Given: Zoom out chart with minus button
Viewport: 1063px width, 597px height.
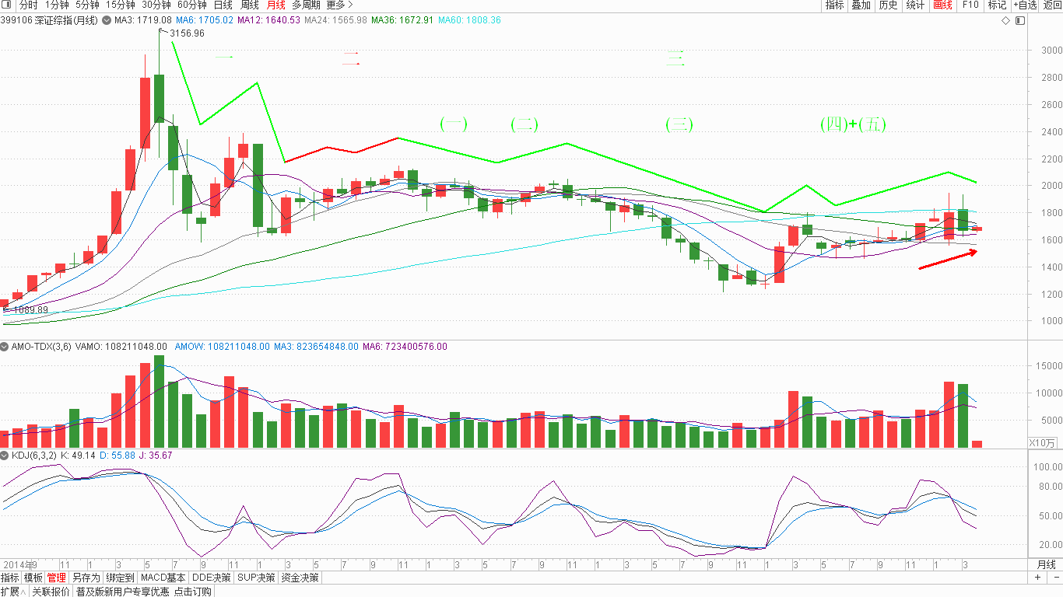Looking at the screenshot, I should coord(1054,578).
